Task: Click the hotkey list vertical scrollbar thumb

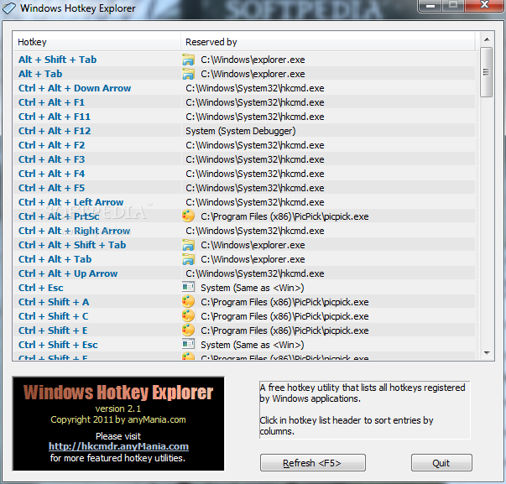Action: (486, 72)
